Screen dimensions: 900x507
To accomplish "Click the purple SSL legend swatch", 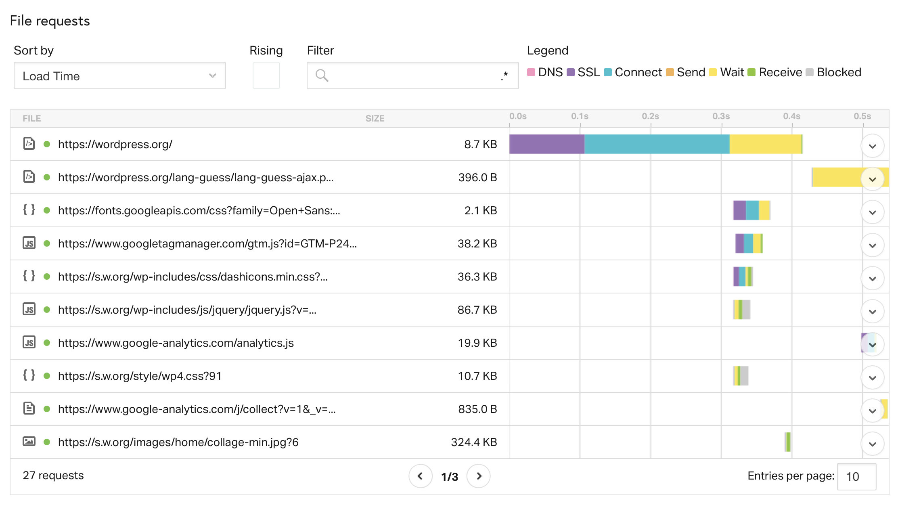I will pos(571,72).
